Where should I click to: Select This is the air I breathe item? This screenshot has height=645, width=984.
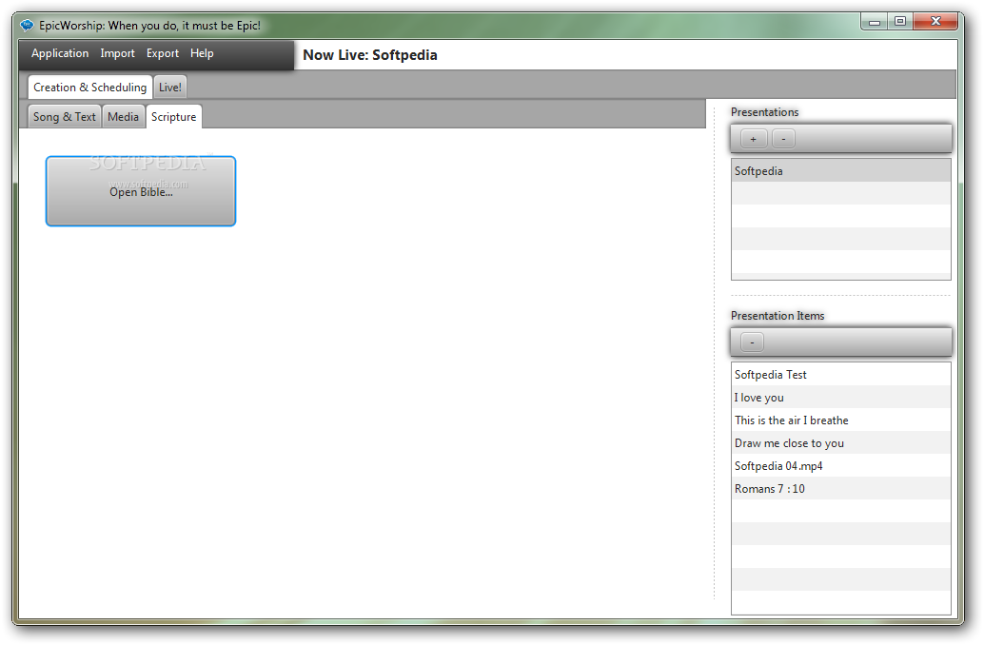841,420
